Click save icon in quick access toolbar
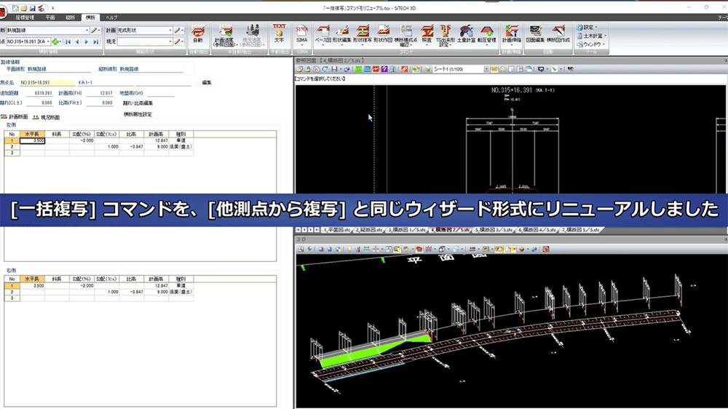The image size is (728, 409). 33,8
